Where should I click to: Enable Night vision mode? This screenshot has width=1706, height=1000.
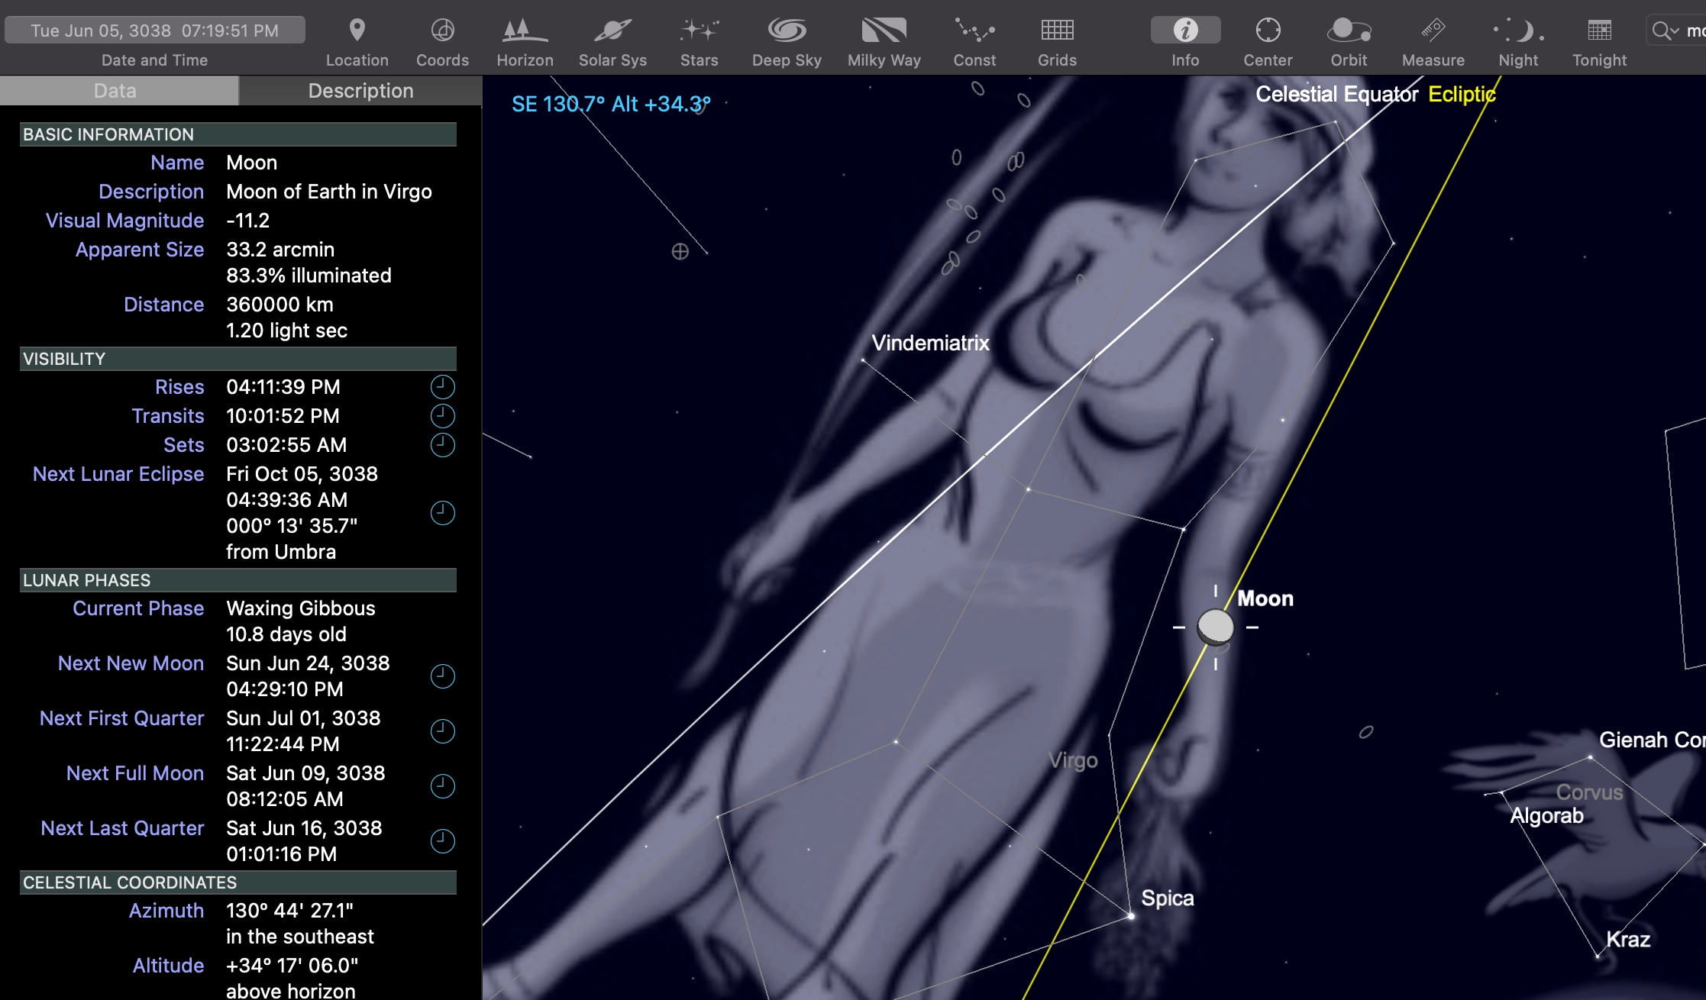1518,31
